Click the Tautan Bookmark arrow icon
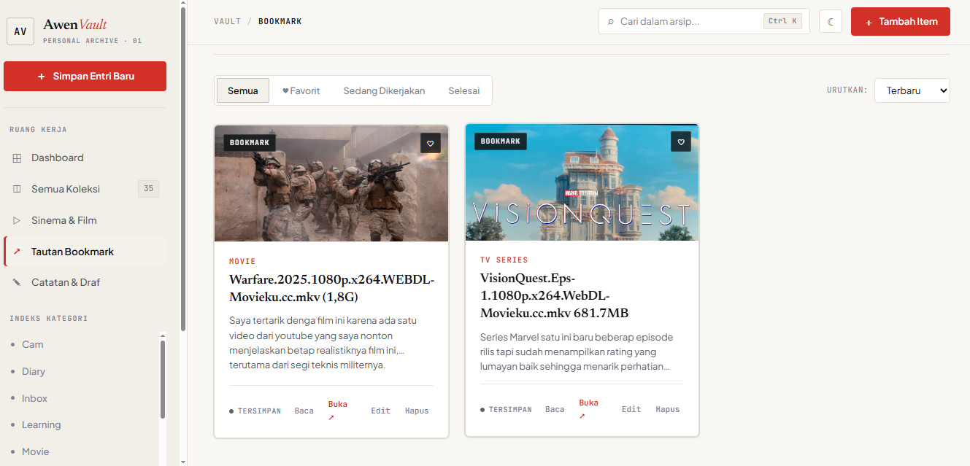This screenshot has width=970, height=466. point(18,252)
